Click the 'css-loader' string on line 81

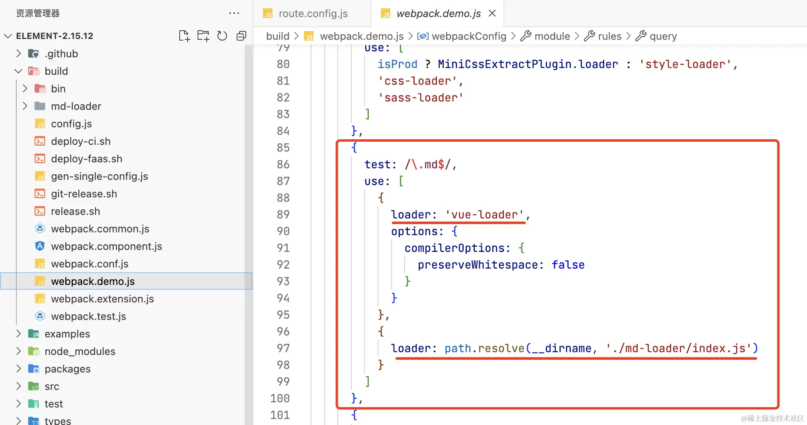coord(417,81)
